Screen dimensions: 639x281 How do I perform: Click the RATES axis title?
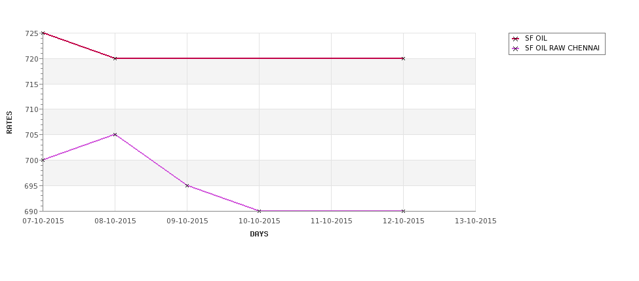9,122
